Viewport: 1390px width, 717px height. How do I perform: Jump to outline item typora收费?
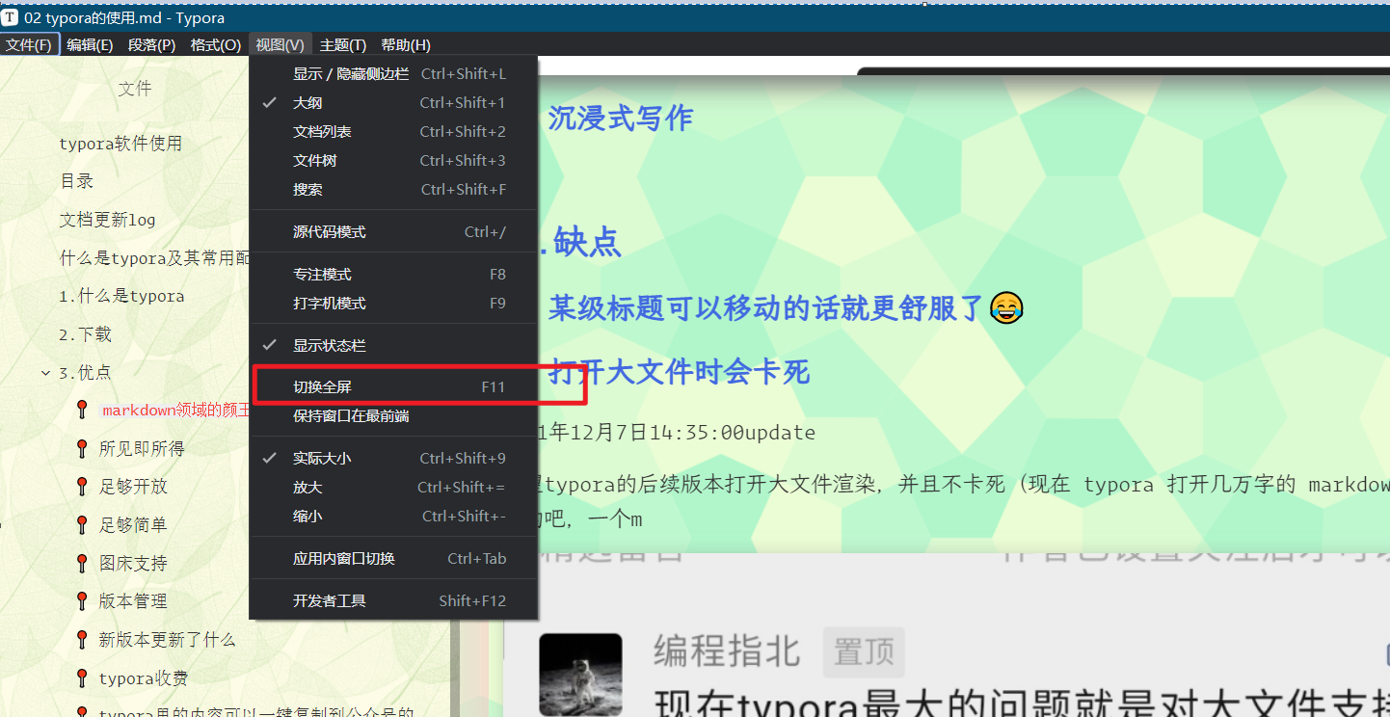click(x=144, y=678)
